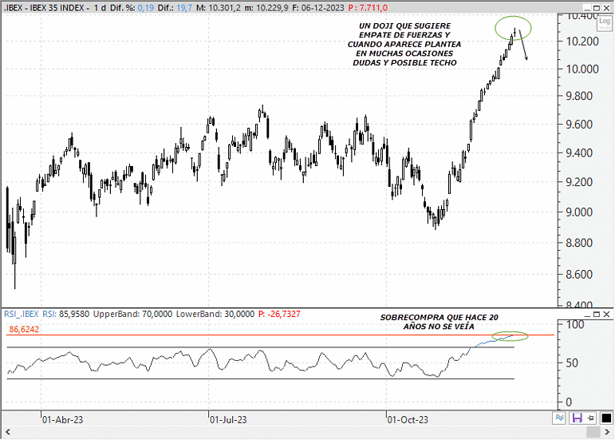Click the horizontal scrollbar thumb
615x440 pixels.
(593, 432)
